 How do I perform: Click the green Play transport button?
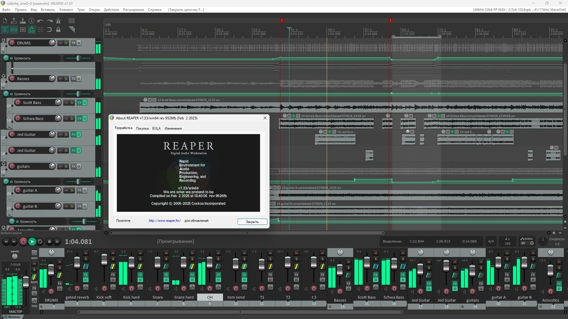[x=32, y=241]
